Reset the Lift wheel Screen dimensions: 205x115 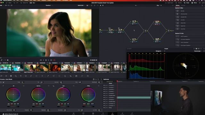(24, 86)
